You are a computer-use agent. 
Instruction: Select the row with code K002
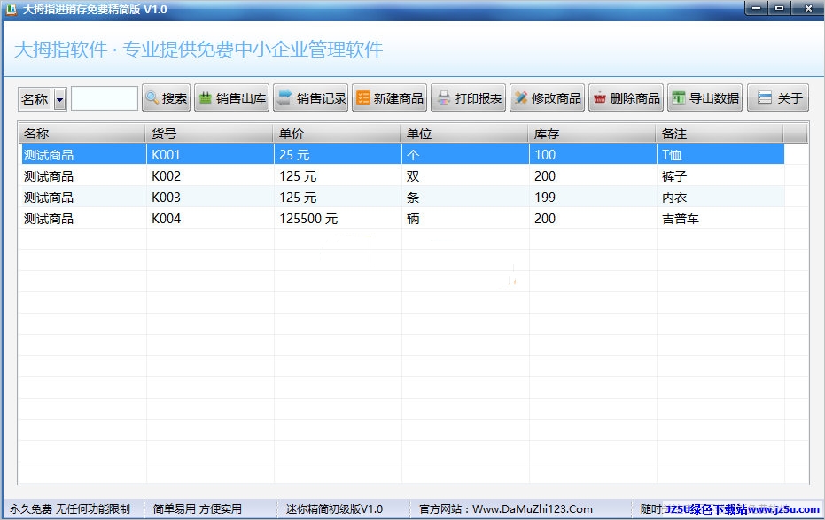[402, 176]
